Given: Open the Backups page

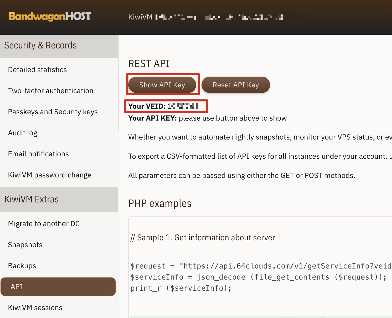Looking at the screenshot, I should point(22,266).
